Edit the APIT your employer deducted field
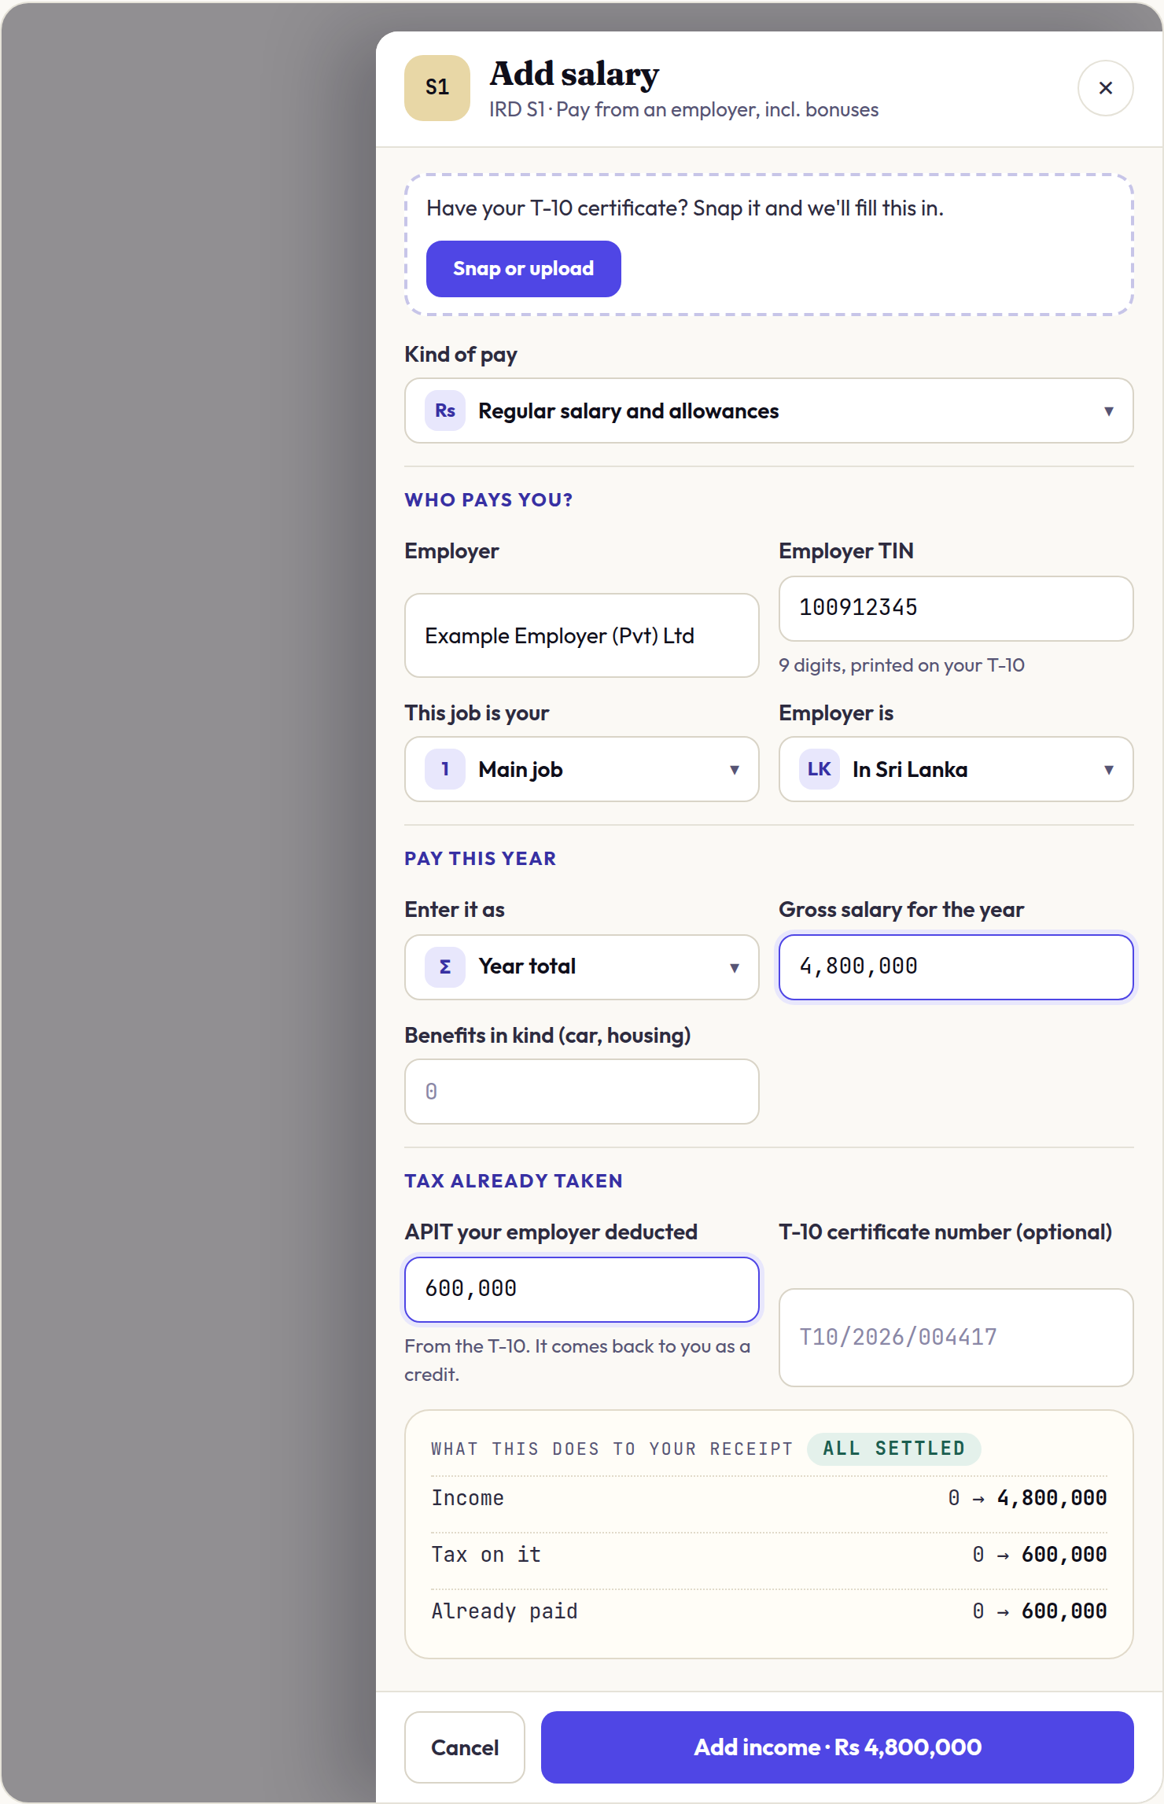Image resolution: width=1164 pixels, height=1804 pixels. click(x=582, y=1290)
